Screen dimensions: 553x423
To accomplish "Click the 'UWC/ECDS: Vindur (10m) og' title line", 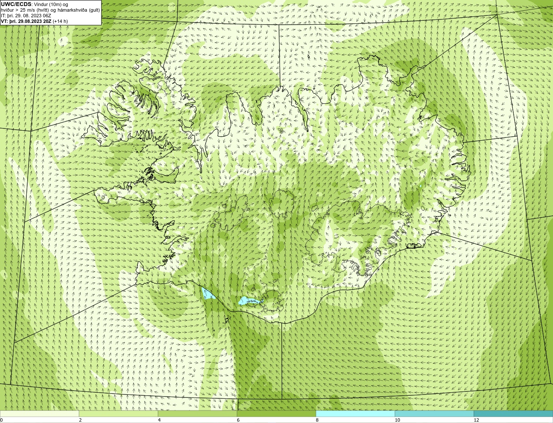I will [x=34, y=4].
